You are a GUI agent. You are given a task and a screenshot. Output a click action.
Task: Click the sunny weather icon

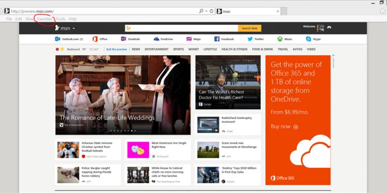click(62, 49)
